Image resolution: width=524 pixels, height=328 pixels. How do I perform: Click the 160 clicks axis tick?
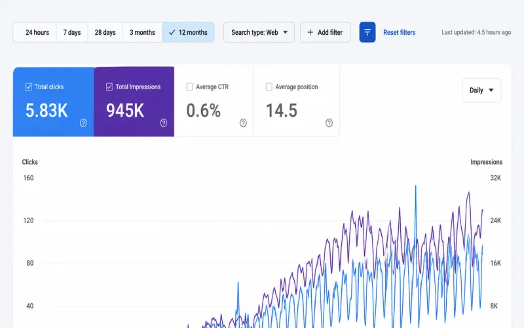pyautogui.click(x=28, y=178)
